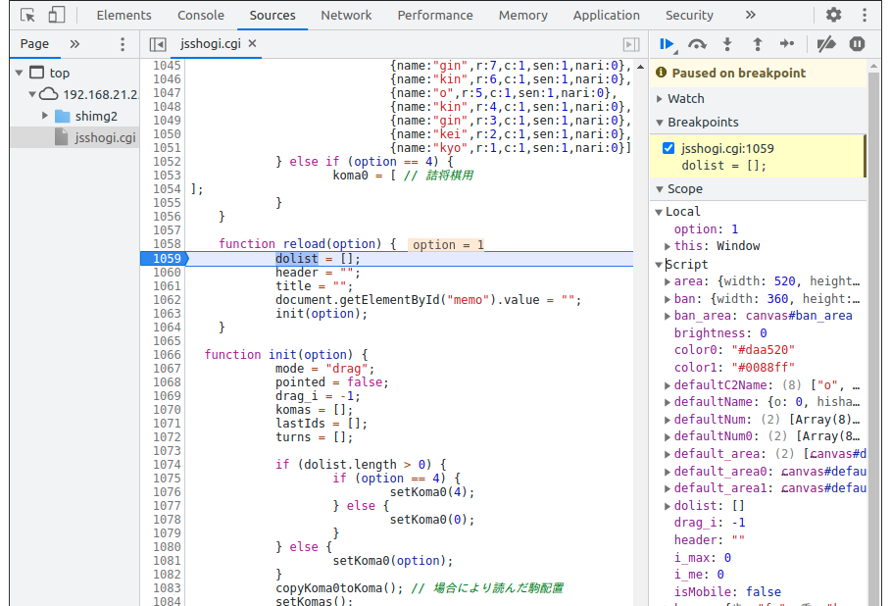The image size is (891, 606).
Task: Toggle breakpoint on line 1059 gutter
Action: (167, 259)
